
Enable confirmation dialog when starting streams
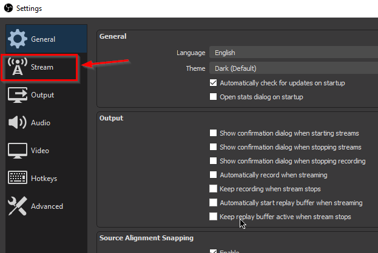[x=213, y=133]
